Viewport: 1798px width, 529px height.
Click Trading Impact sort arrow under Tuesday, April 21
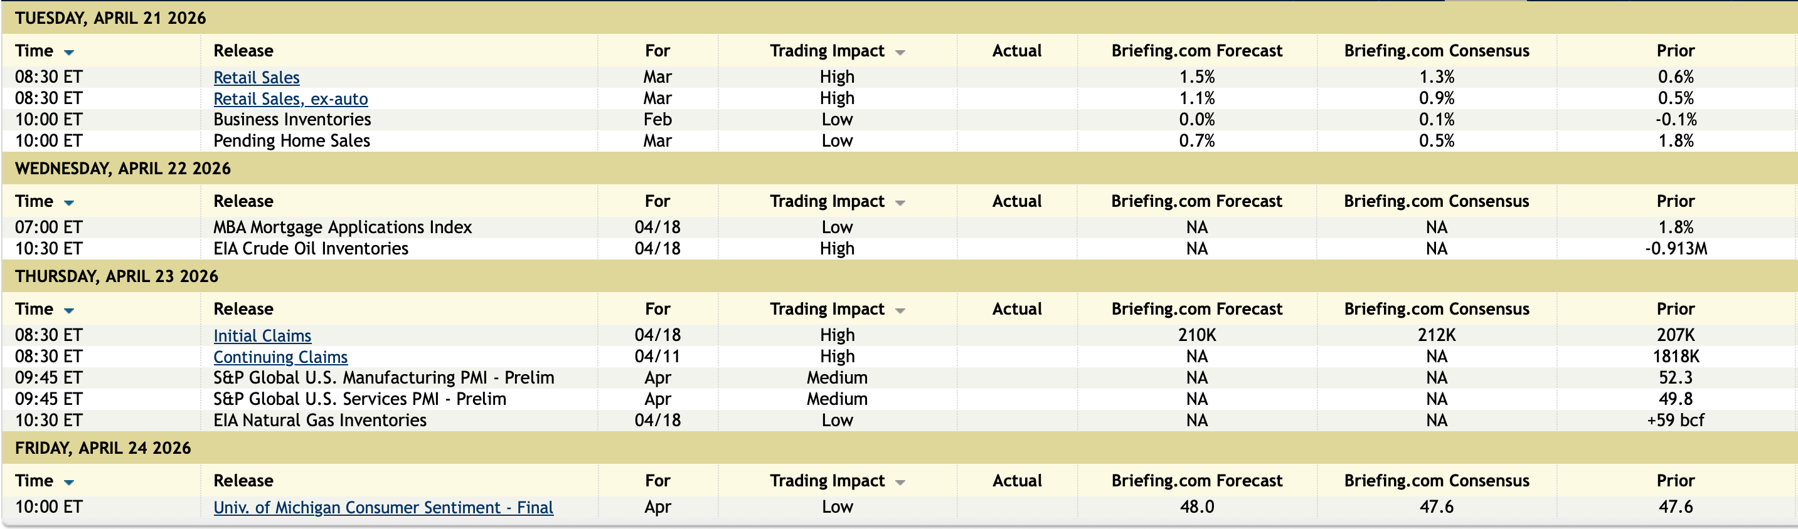coord(900,52)
